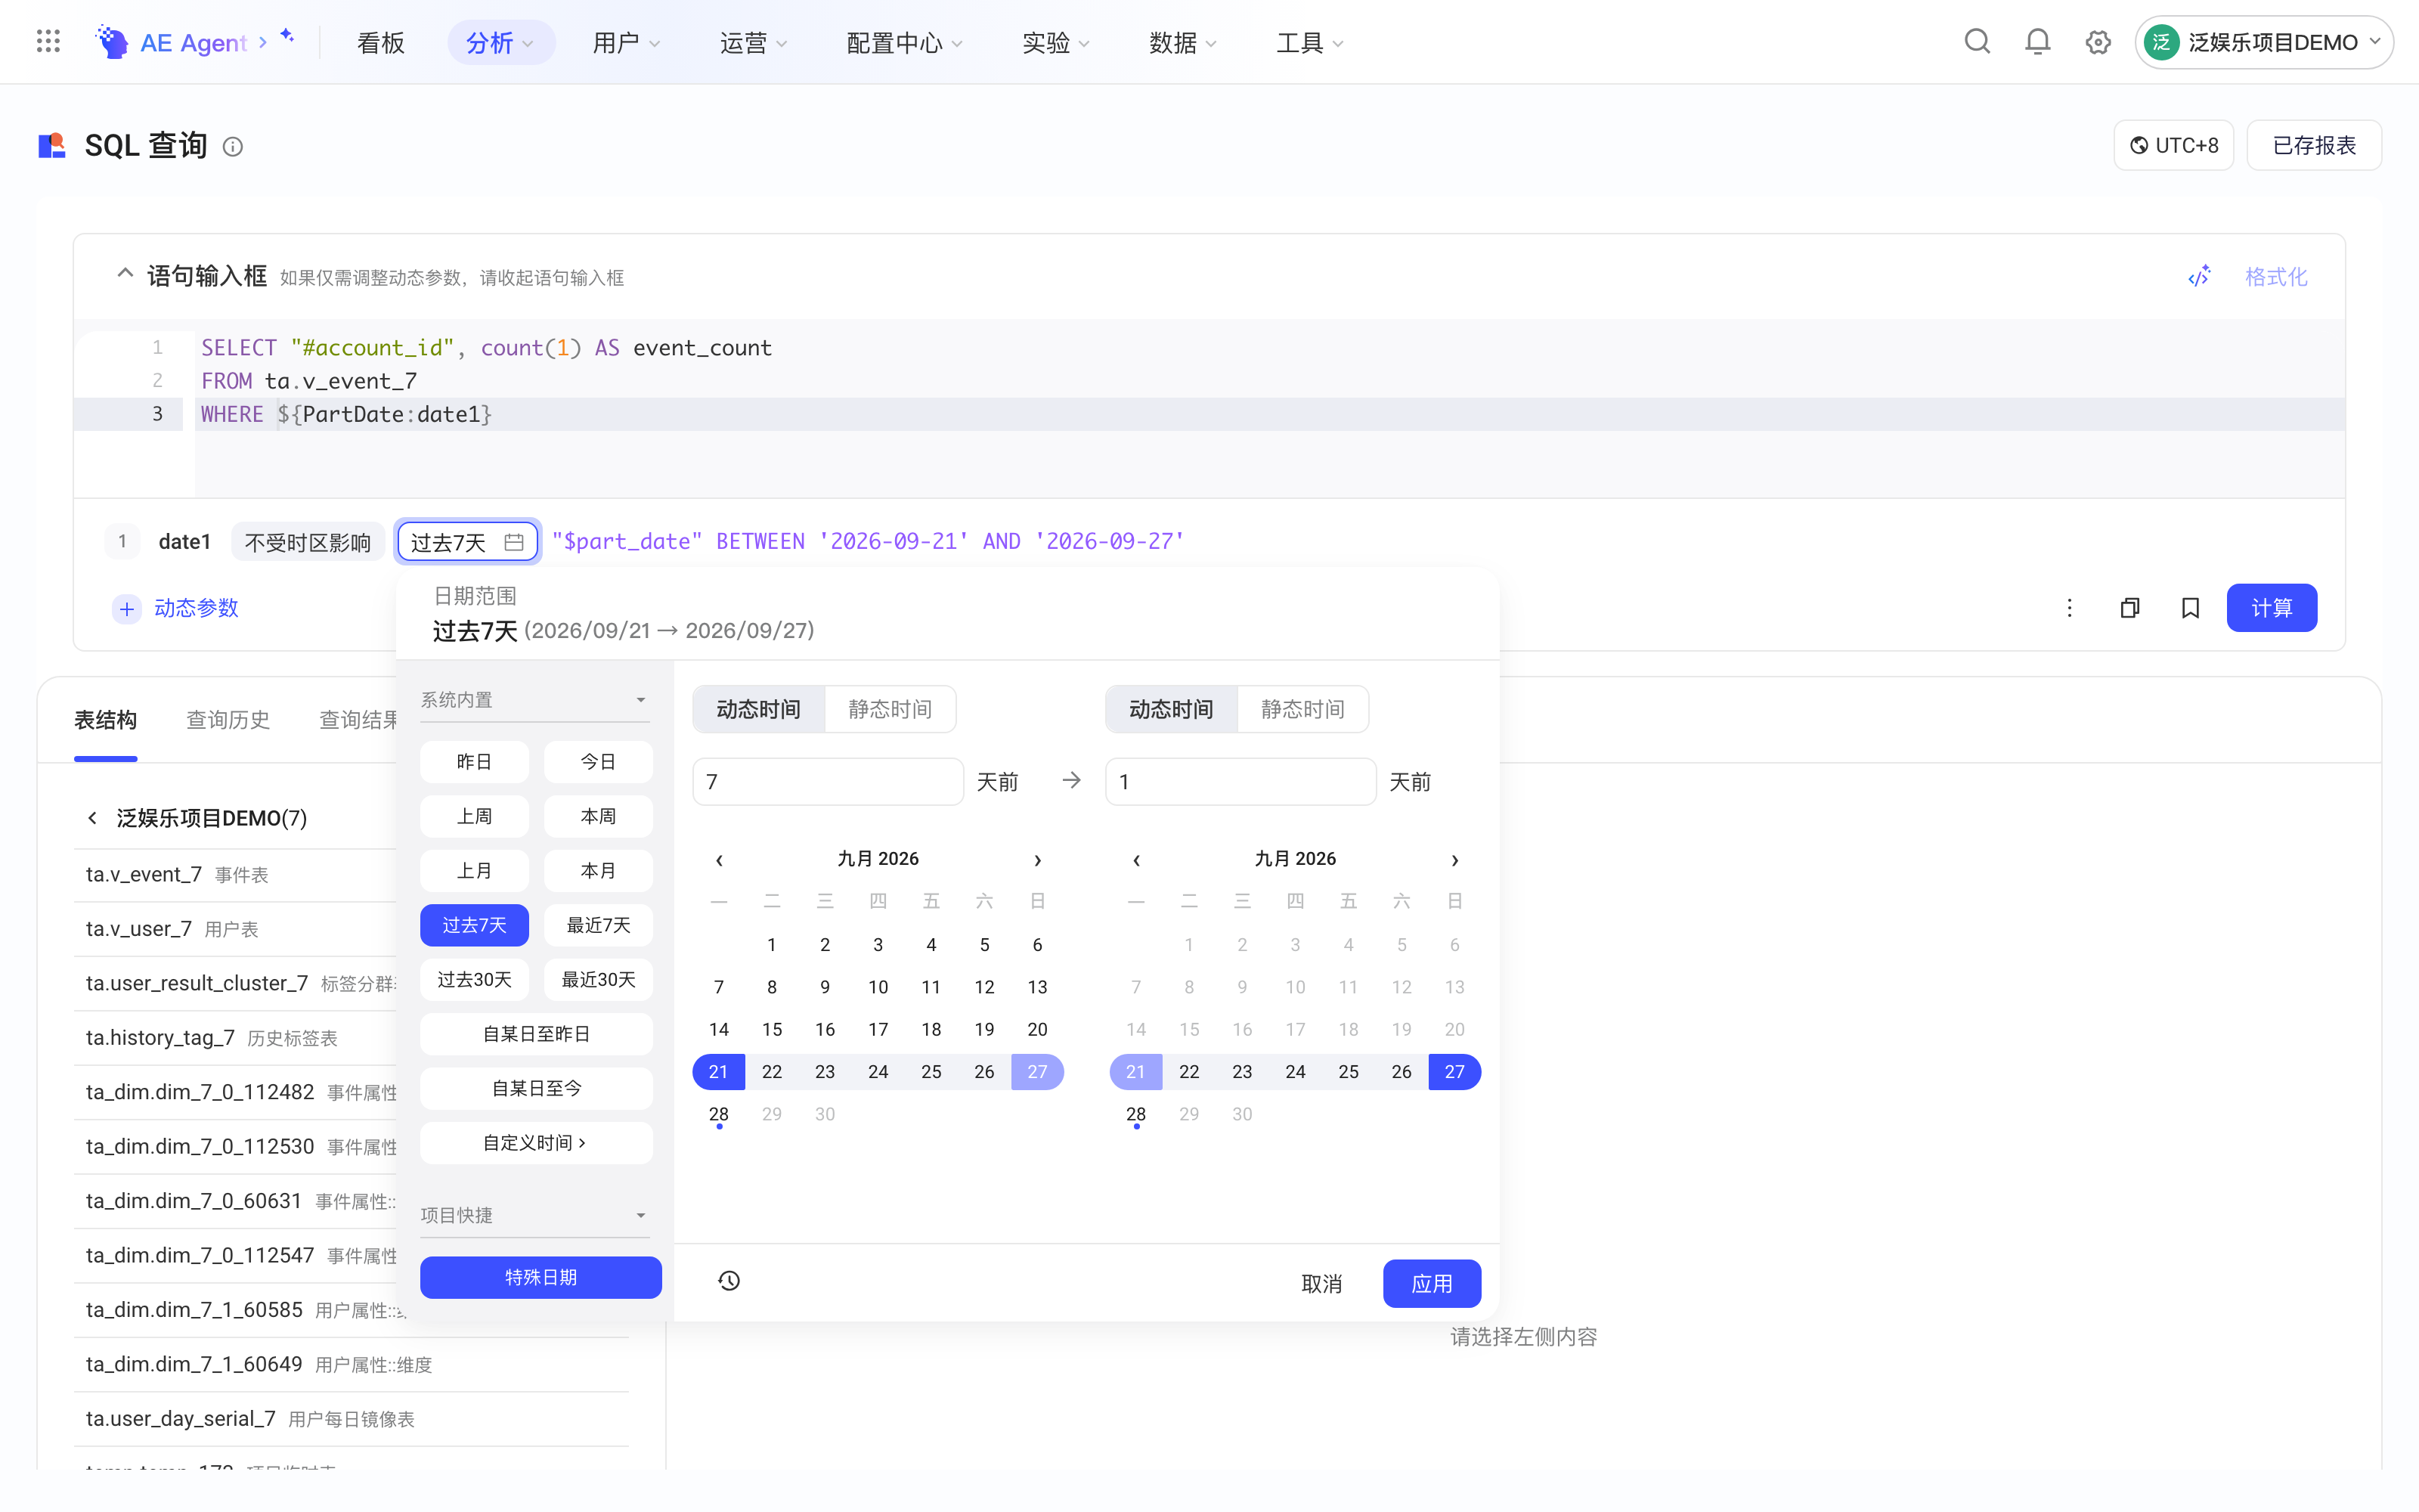Click 取消 in date picker
This screenshot has width=2419, height=1512.
[1321, 1283]
